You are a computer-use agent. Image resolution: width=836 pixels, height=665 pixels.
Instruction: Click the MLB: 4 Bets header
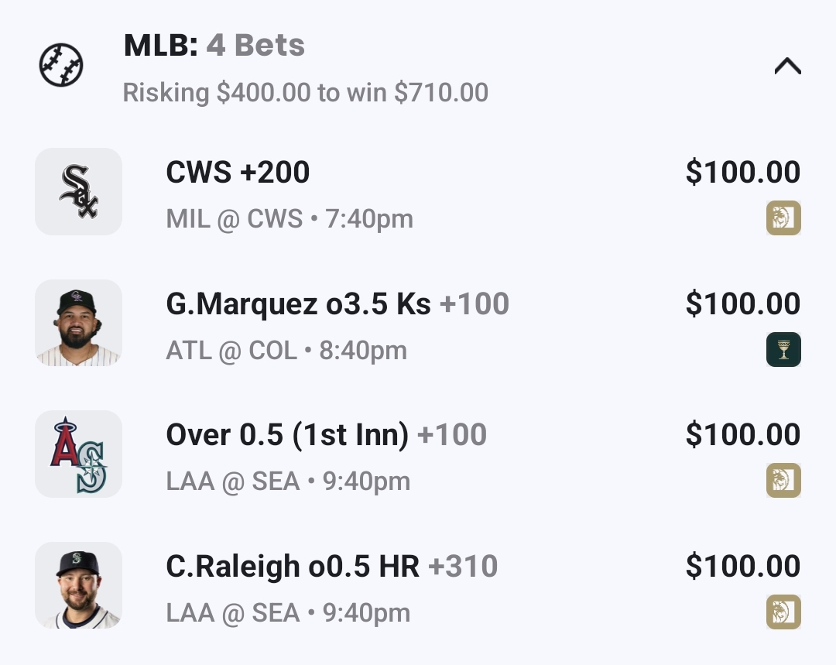pyautogui.click(x=214, y=46)
